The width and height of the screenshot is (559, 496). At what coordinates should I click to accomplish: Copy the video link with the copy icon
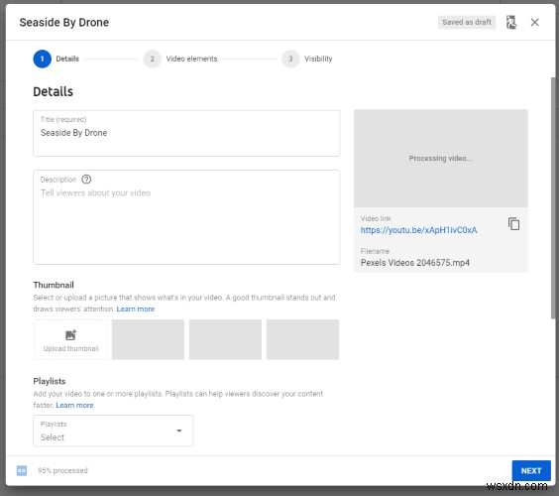[x=513, y=224]
